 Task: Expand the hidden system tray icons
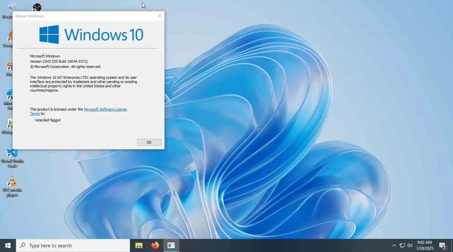point(394,245)
